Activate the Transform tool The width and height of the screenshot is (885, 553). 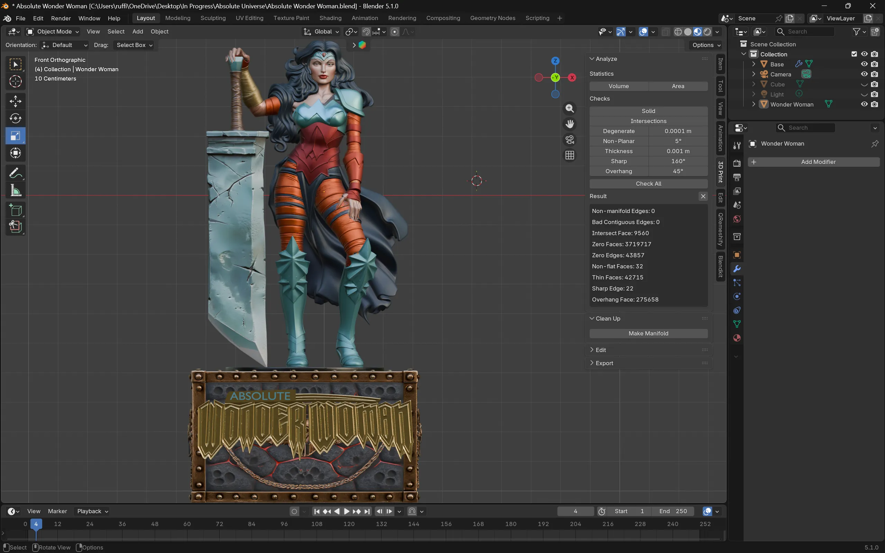[15, 153]
